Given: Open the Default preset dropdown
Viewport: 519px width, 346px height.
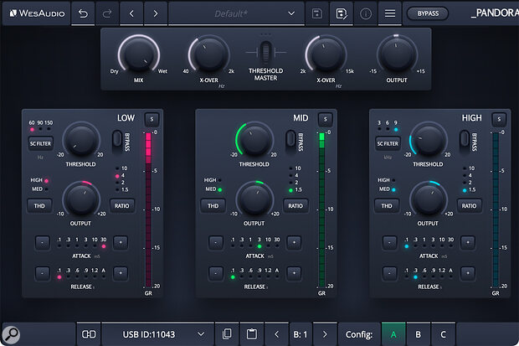Looking at the screenshot, I should 236,13.
